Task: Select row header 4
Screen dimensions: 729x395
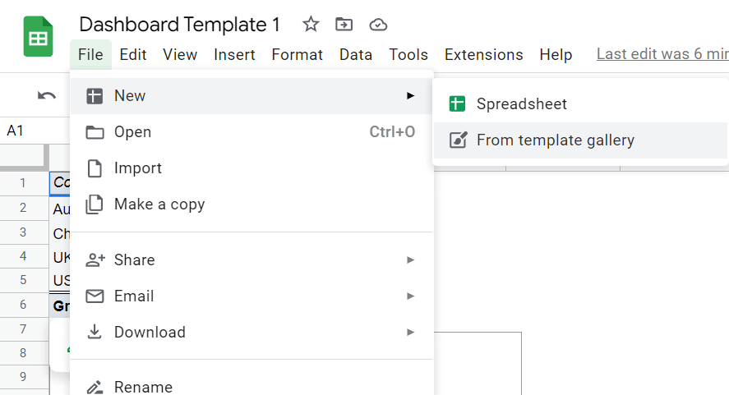Action: click(23, 256)
